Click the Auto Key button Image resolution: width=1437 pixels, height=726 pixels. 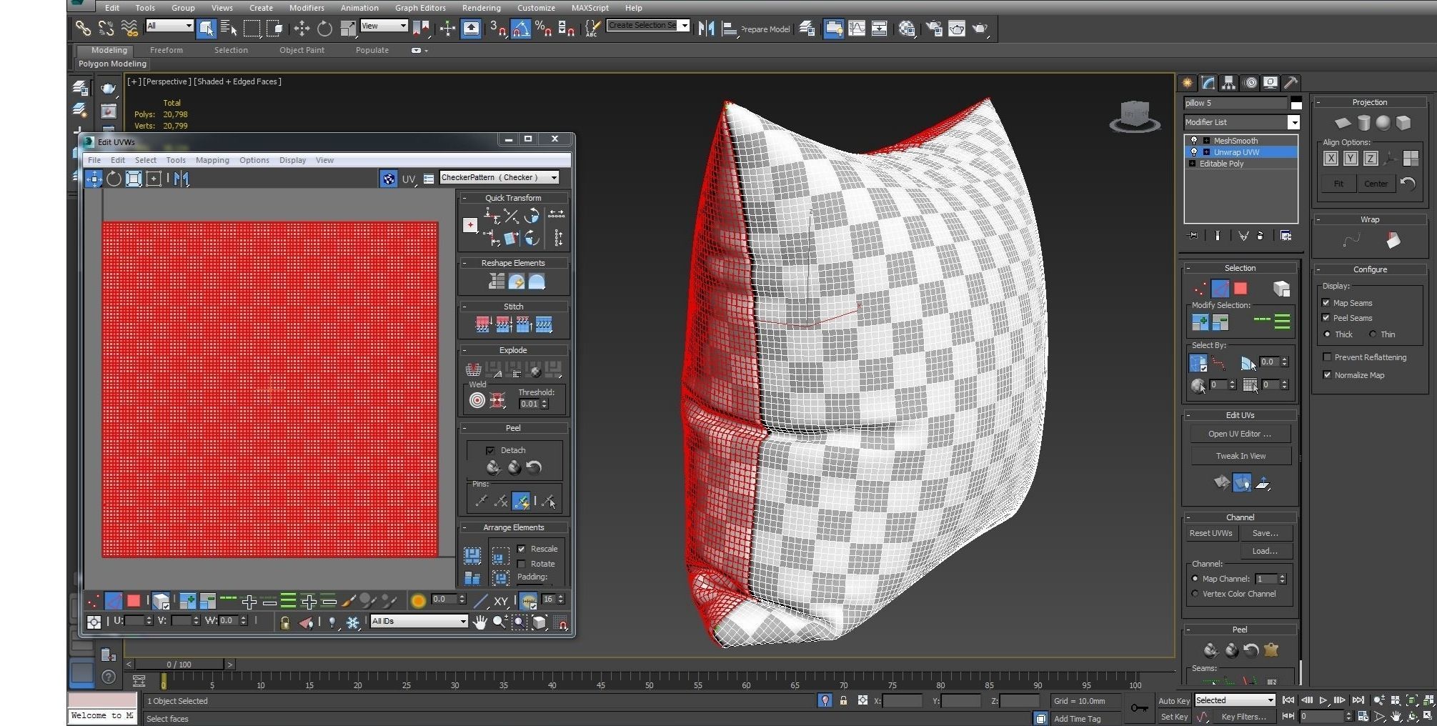tap(1174, 701)
